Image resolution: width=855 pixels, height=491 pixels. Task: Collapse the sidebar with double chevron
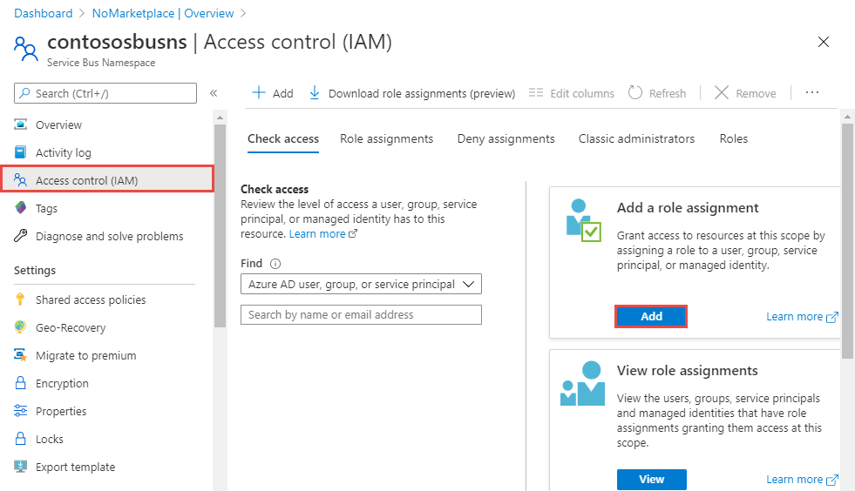[214, 93]
